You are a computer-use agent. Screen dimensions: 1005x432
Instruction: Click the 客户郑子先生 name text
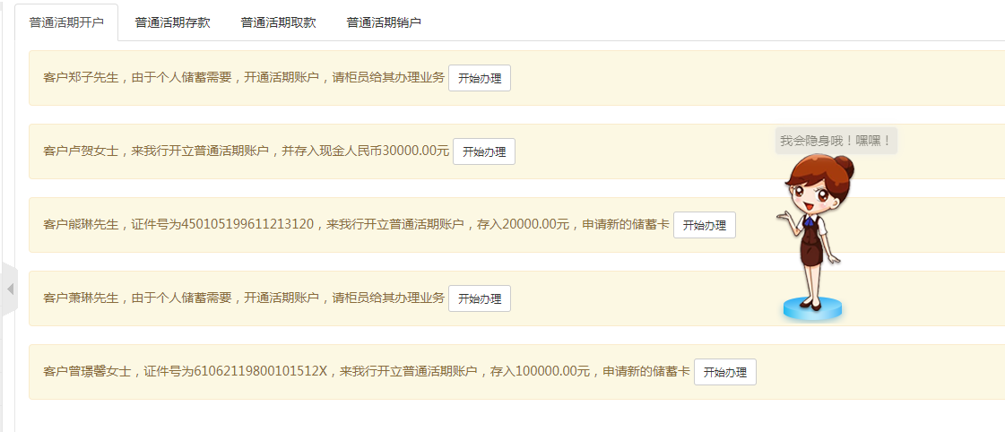tap(81, 78)
